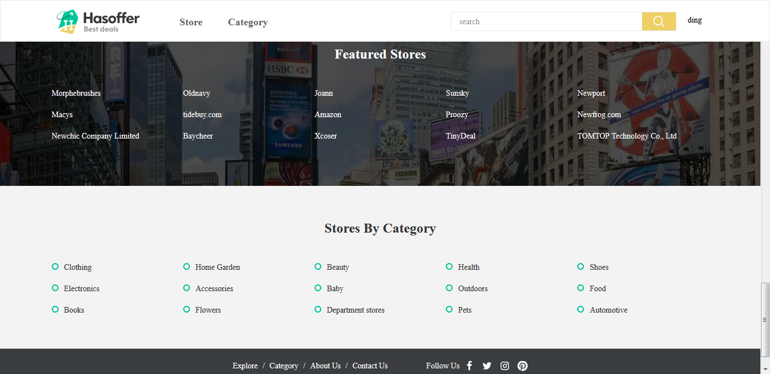The height and width of the screenshot is (374, 770).
Task: Open the Newfrog.com store
Action: point(599,114)
